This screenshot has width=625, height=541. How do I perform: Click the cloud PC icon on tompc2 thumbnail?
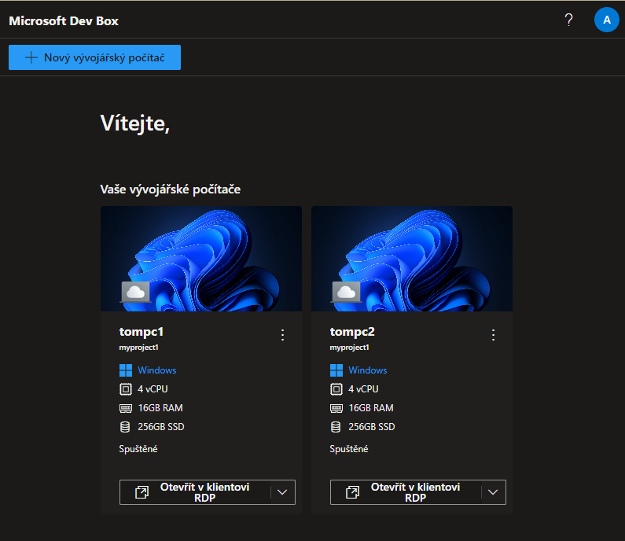point(346,293)
